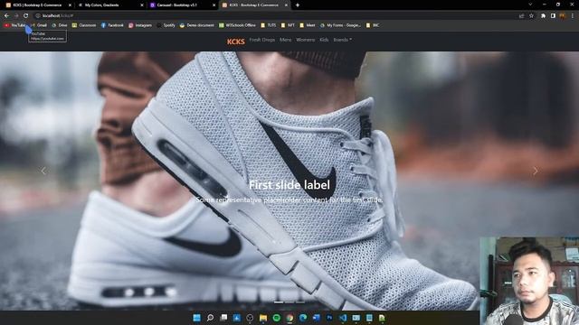Open Microsoft Edge from the taskbar
This screenshot has height=325, width=579.
303,318
